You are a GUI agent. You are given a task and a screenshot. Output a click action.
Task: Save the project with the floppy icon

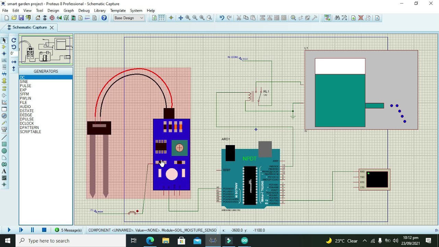[21, 18]
